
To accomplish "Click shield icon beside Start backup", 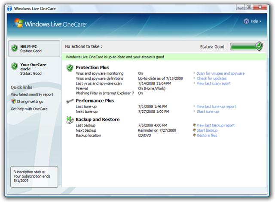I will click(194, 130).
